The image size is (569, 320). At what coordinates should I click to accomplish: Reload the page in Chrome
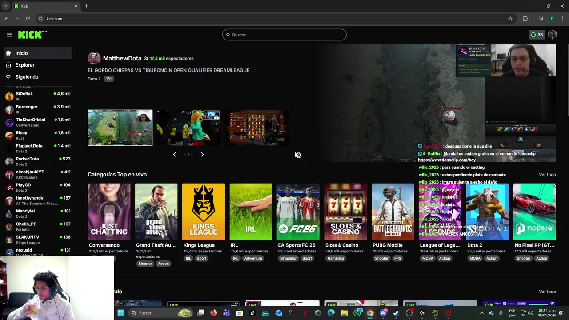(x=28, y=19)
